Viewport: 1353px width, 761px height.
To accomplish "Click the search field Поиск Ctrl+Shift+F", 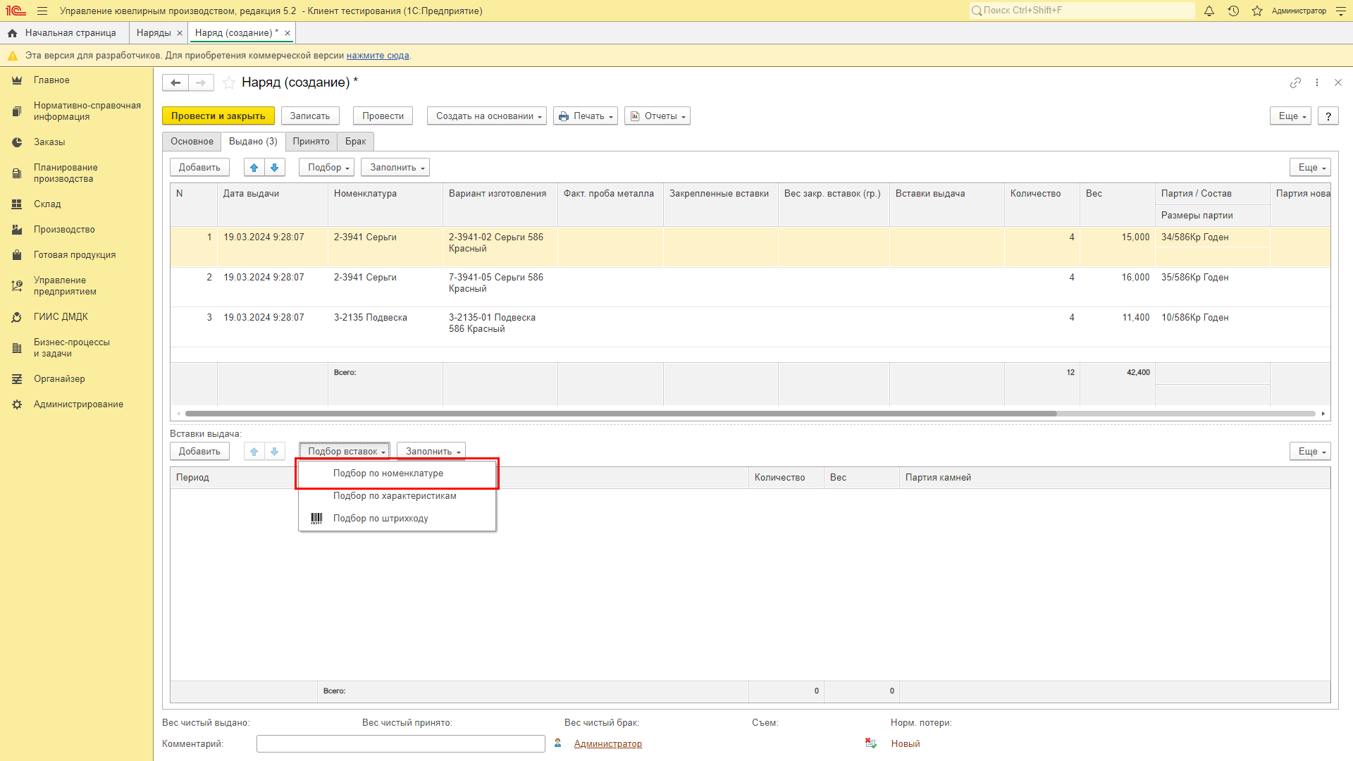I will [1082, 11].
